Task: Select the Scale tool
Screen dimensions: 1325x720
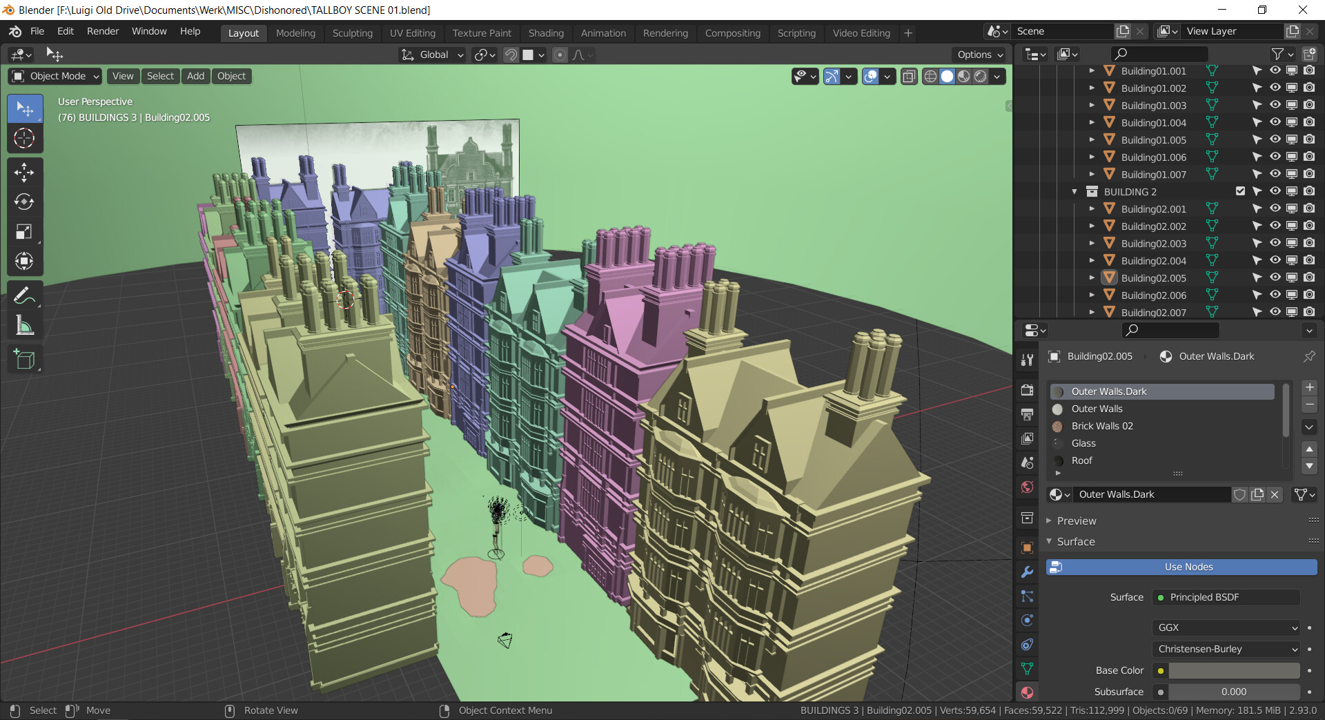Action: [24, 232]
